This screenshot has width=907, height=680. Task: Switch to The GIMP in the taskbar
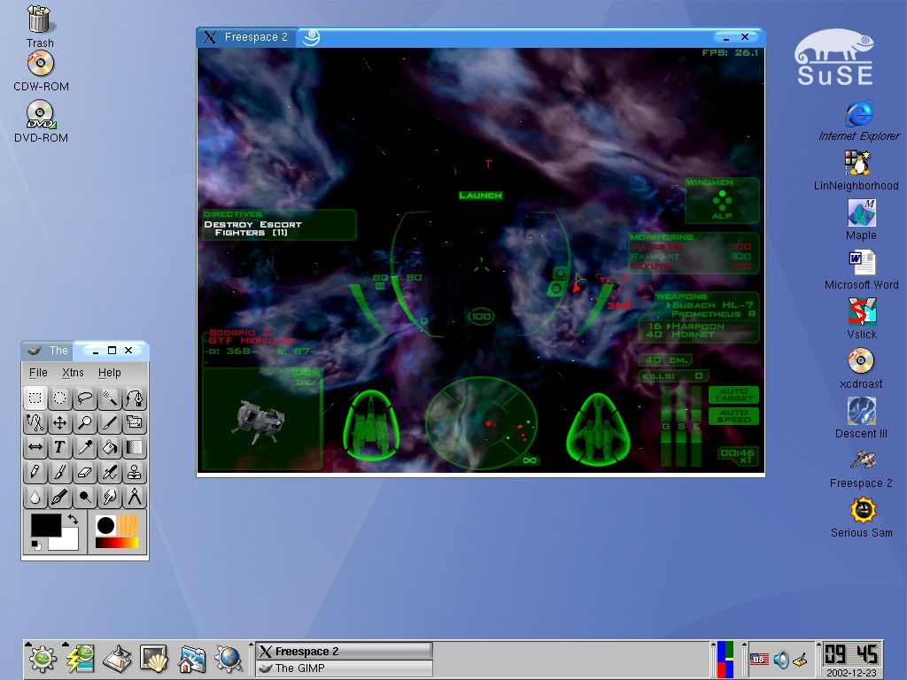point(345,668)
